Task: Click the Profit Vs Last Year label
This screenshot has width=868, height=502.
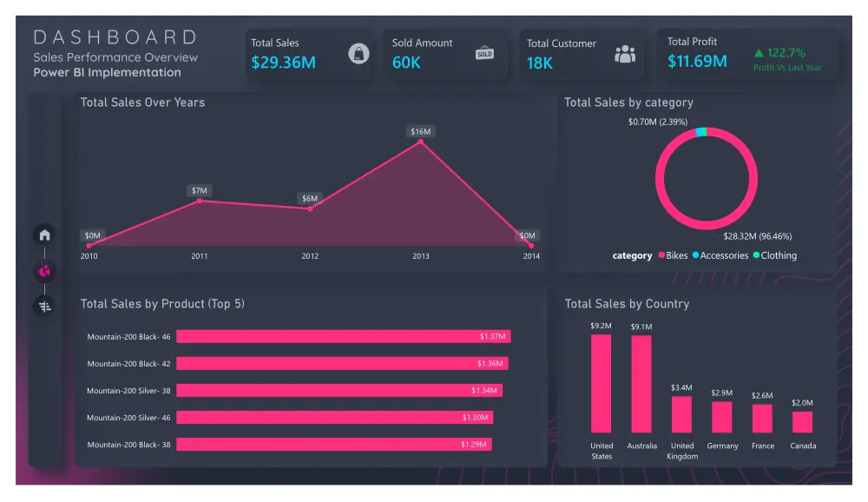Action: click(x=787, y=68)
